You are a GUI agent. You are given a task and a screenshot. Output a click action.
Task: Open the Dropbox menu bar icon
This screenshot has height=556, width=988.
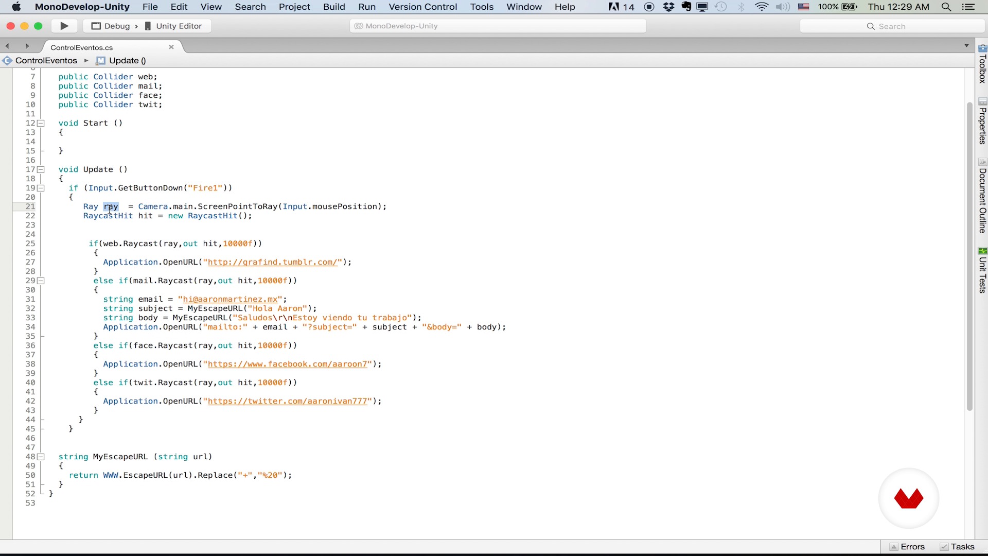[x=668, y=7]
